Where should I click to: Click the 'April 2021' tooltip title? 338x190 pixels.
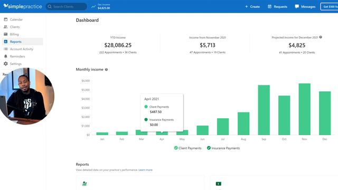[152, 99]
